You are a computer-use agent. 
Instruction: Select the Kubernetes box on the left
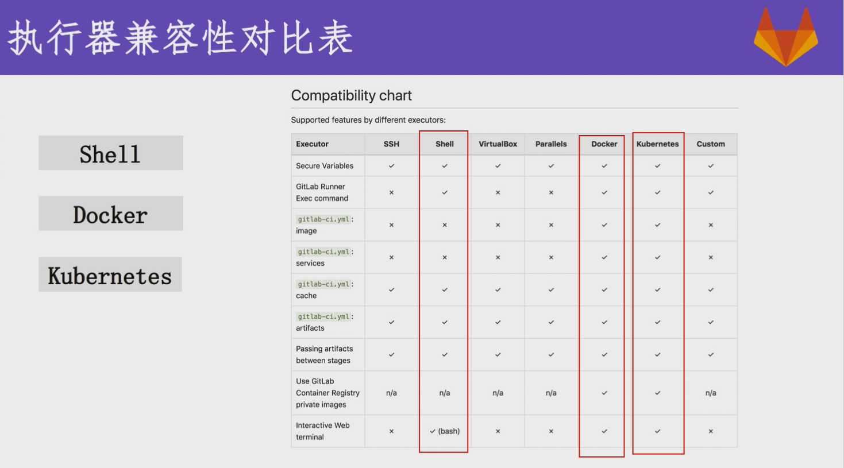110,275
